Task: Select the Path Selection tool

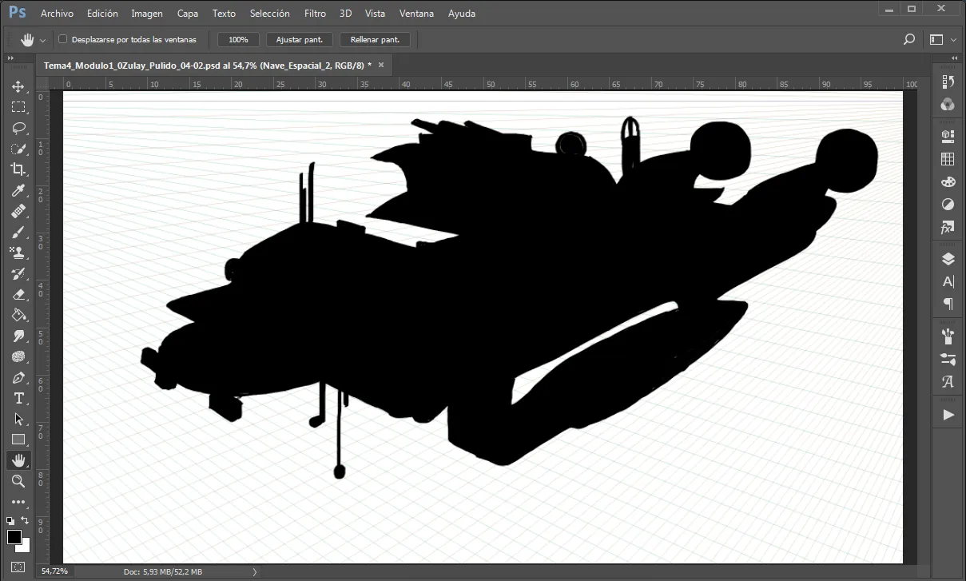Action: (x=18, y=419)
